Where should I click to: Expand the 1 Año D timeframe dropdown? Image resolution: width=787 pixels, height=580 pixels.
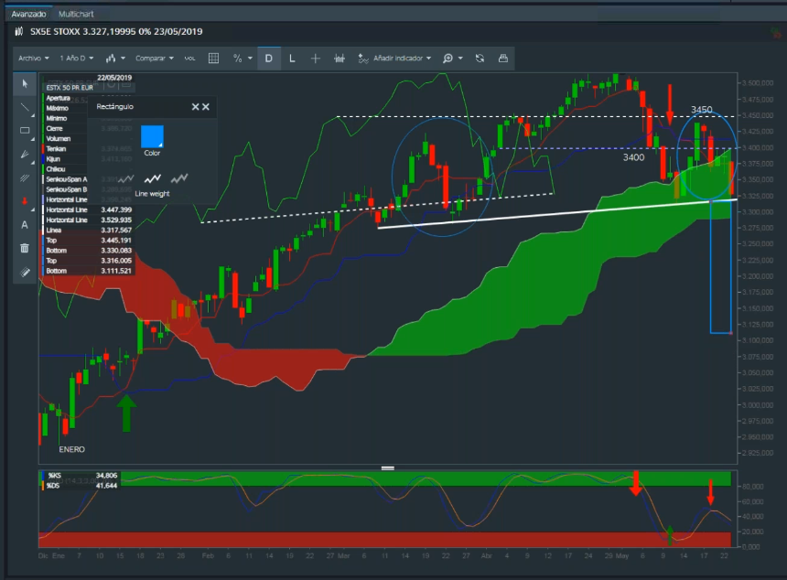[x=76, y=58]
